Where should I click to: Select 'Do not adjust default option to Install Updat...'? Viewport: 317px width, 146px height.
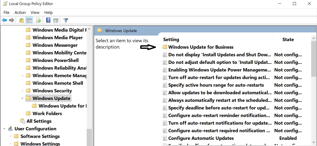[x=220, y=62]
